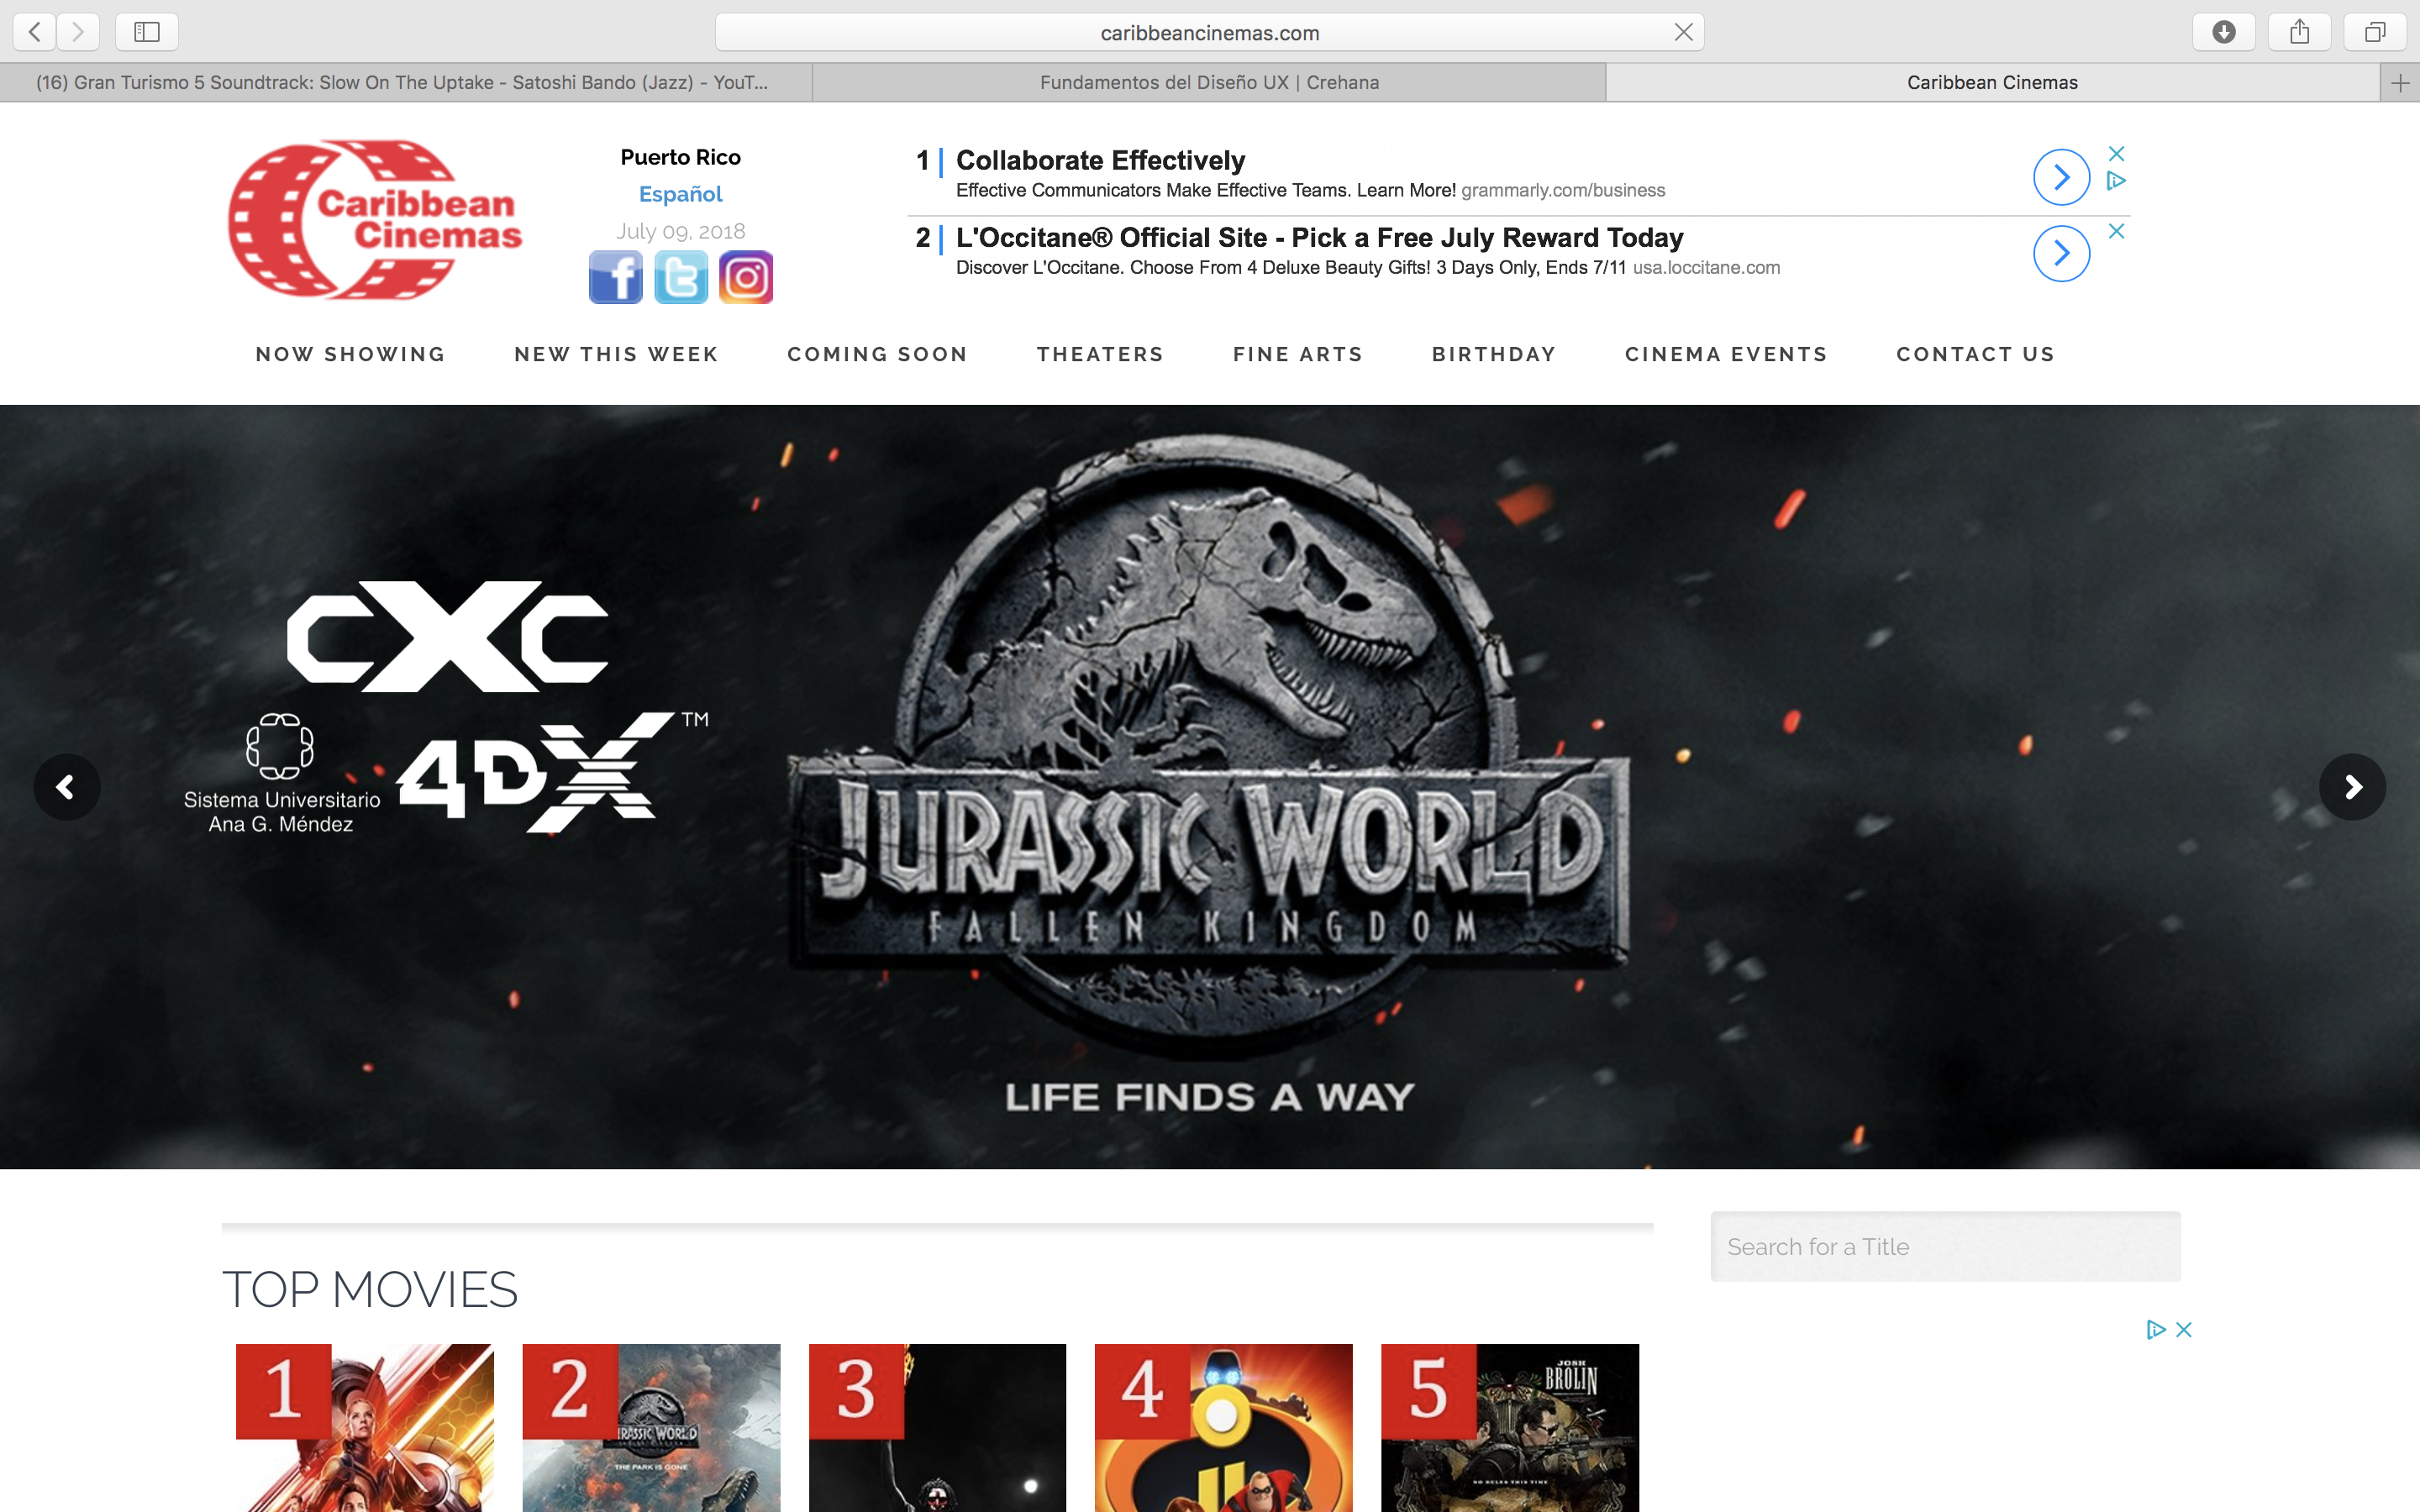Image resolution: width=2420 pixels, height=1512 pixels.
Task: Click the Caribbean Cinemas film reel logo
Action: pos(375,220)
